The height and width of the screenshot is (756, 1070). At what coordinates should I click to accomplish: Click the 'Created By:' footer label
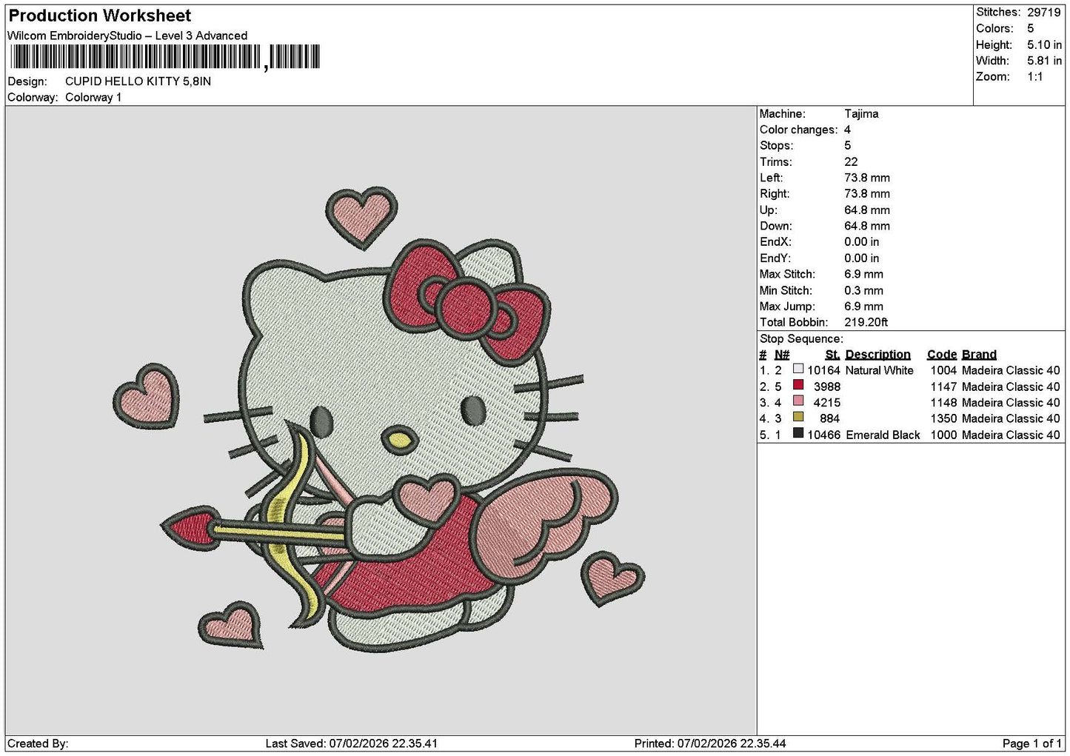click(38, 743)
